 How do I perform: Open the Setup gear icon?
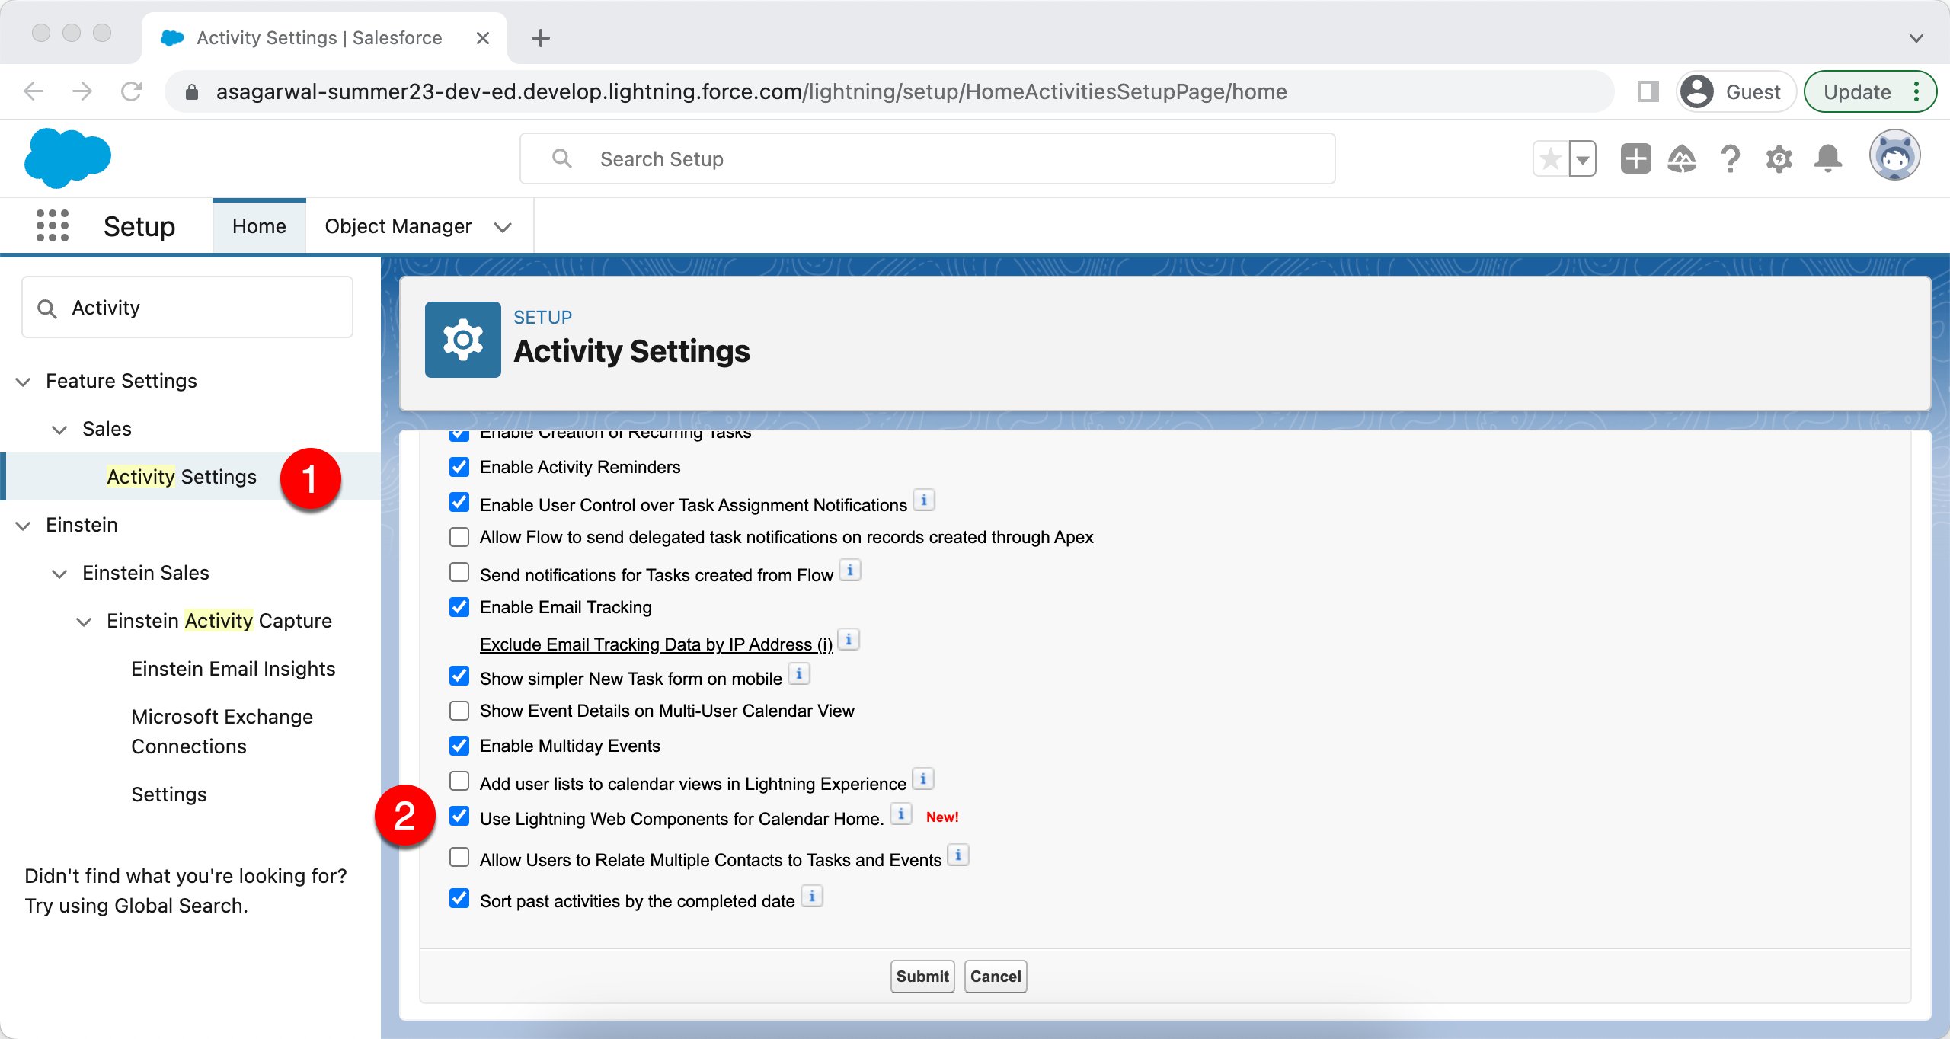(x=1779, y=158)
